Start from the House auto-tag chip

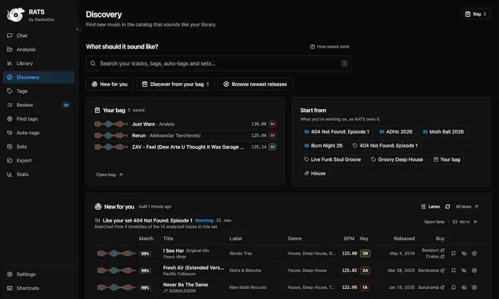(x=315, y=174)
